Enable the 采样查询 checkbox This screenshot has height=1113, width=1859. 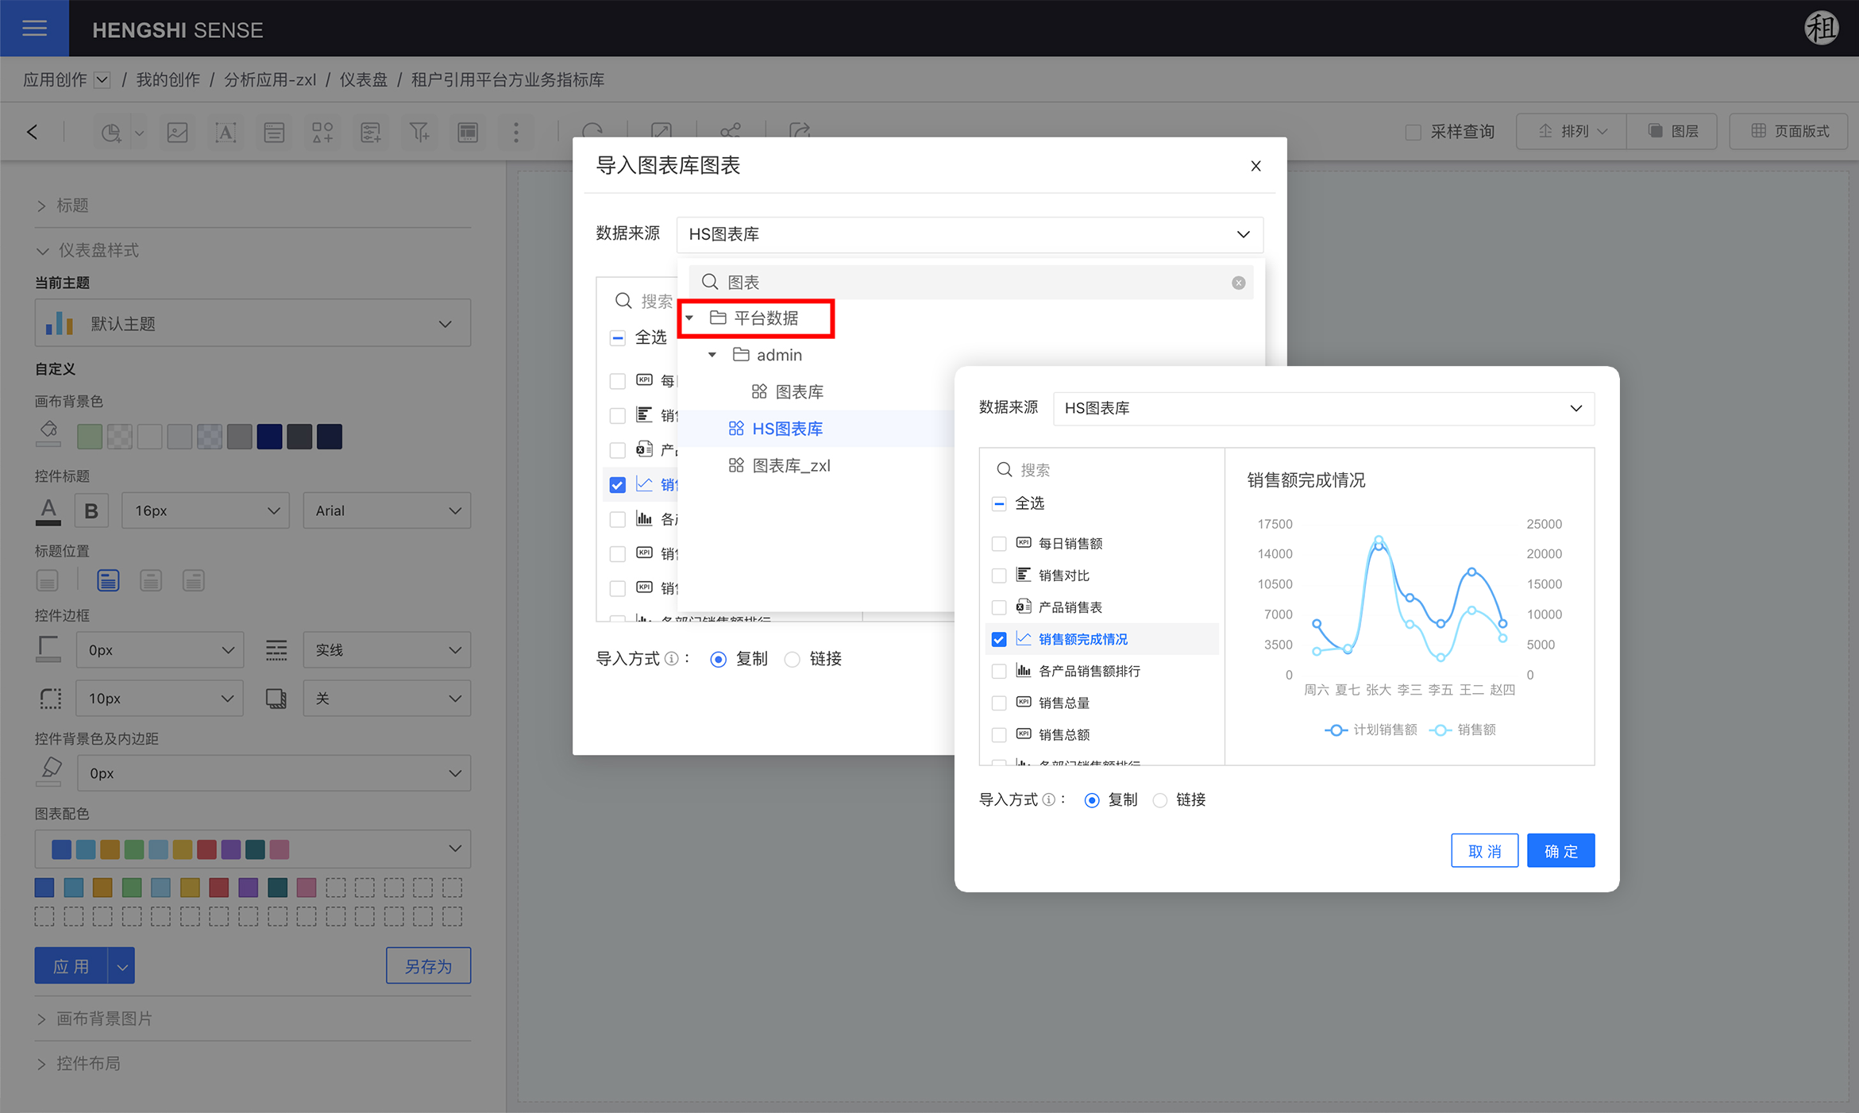point(1414,132)
